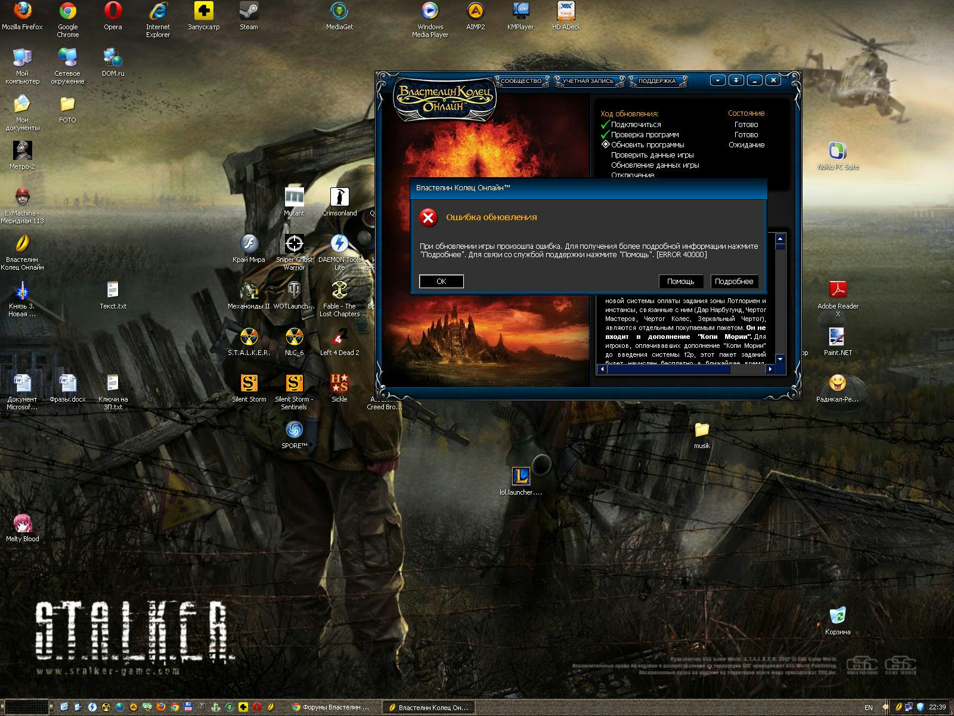Open DOM.ru desktop icon

113,62
